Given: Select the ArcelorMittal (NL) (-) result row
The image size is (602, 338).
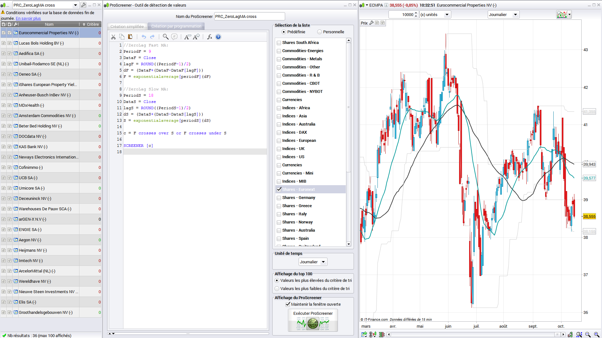Looking at the screenshot, I should click(51, 271).
